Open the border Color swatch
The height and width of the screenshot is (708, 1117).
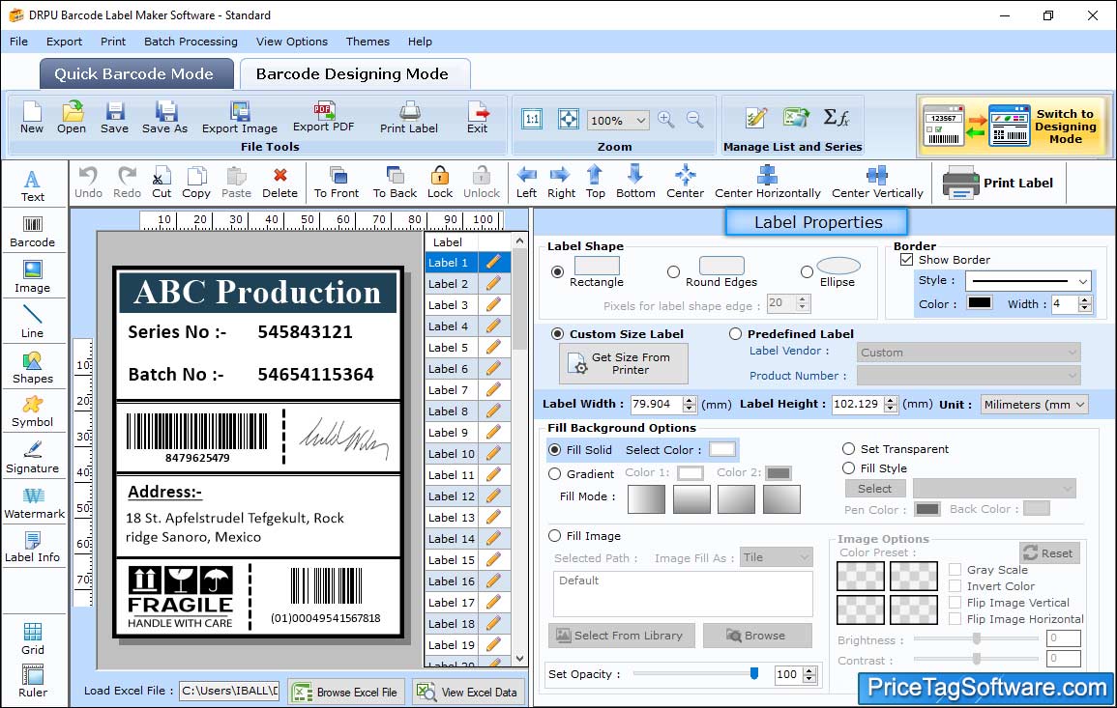click(x=979, y=302)
